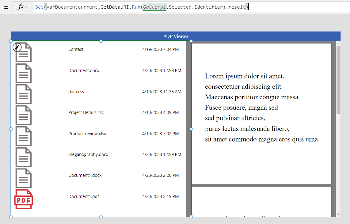
Task: Click the Product review.xlsx file icon
Action: [24, 136]
